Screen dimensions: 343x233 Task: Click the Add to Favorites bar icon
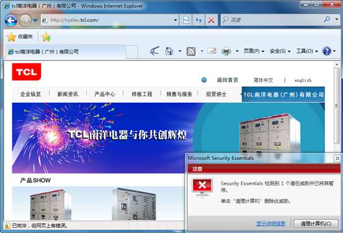47,37
